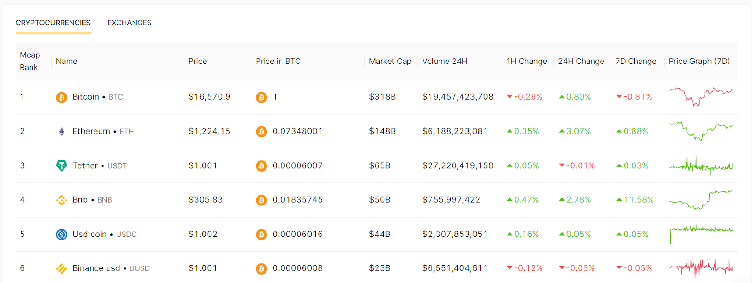Viewport: 752px width, 283px height.
Task: Click volume value $755,997,422
Action: [451, 200]
